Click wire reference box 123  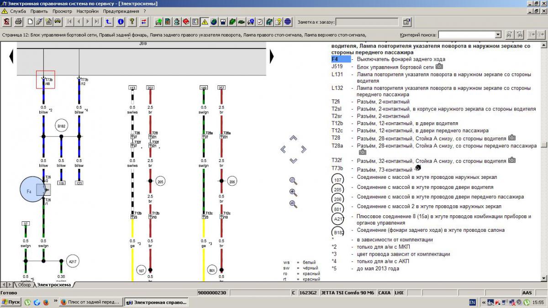point(79,183)
